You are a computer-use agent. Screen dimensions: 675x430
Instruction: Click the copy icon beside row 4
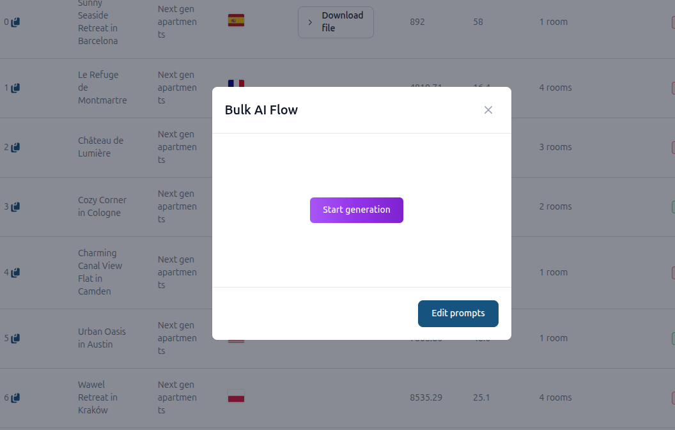pos(15,273)
